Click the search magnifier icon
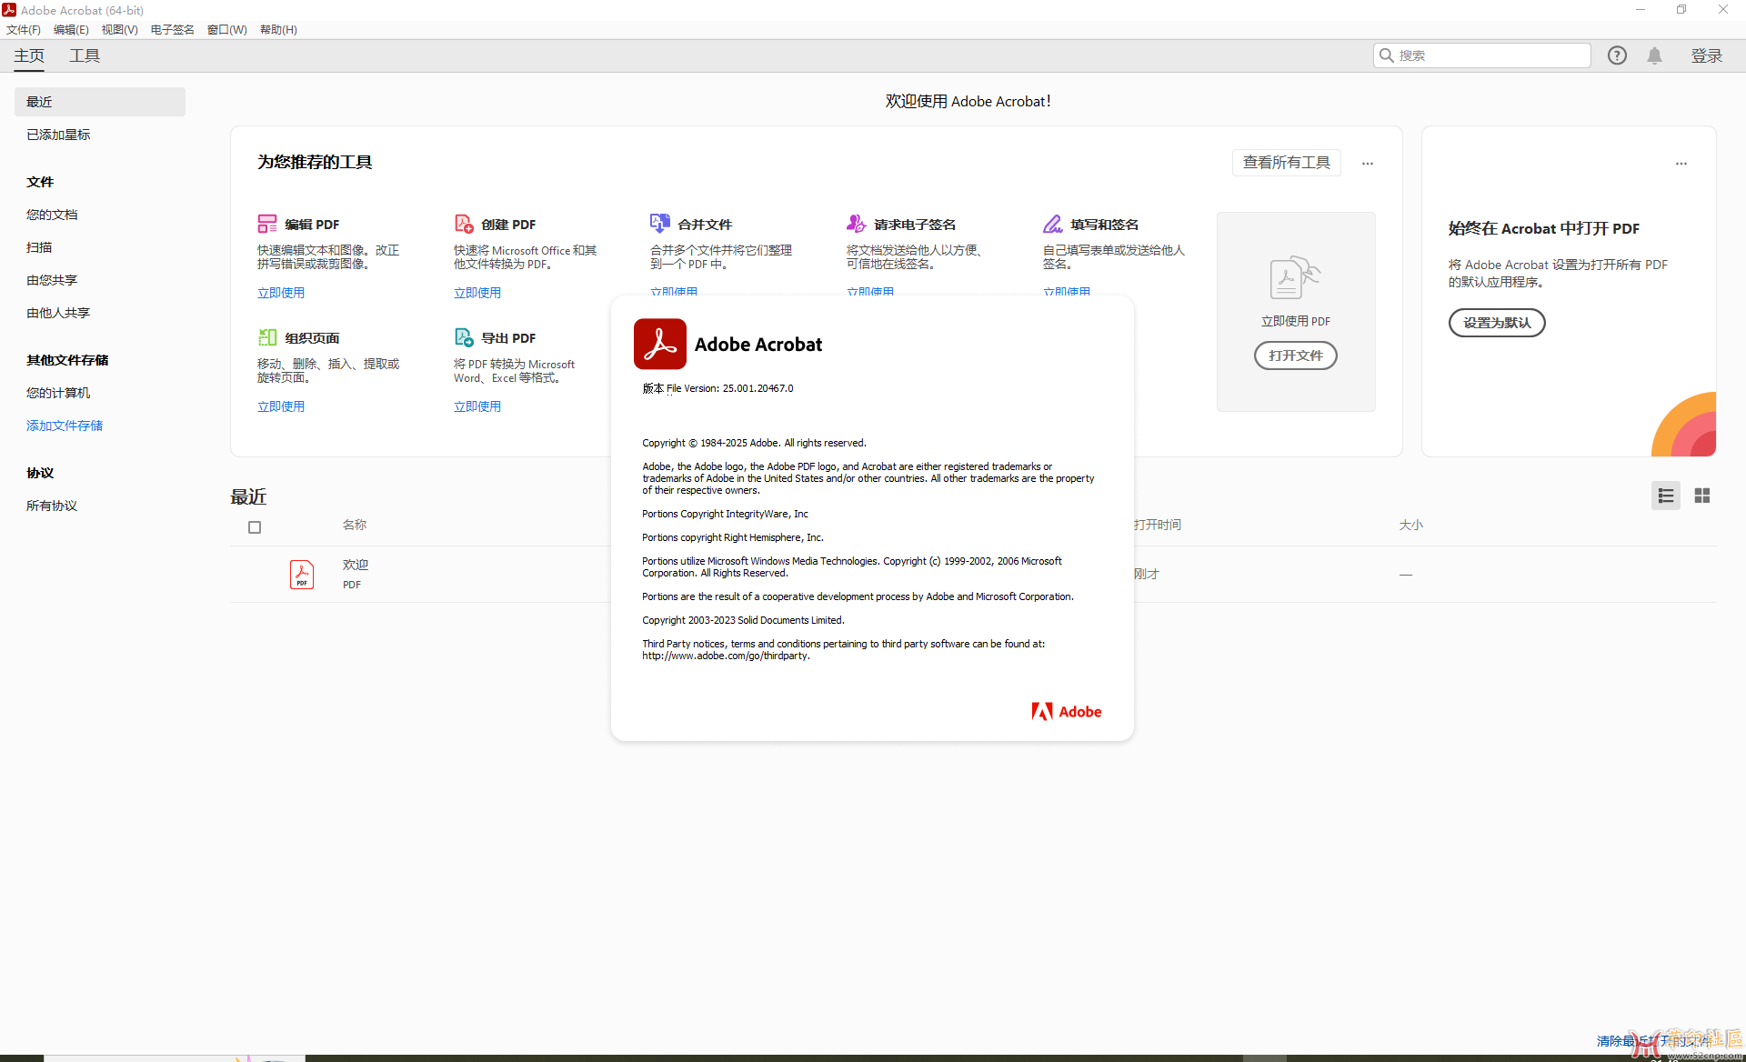Viewport: 1746px width, 1062px height. (x=1387, y=55)
